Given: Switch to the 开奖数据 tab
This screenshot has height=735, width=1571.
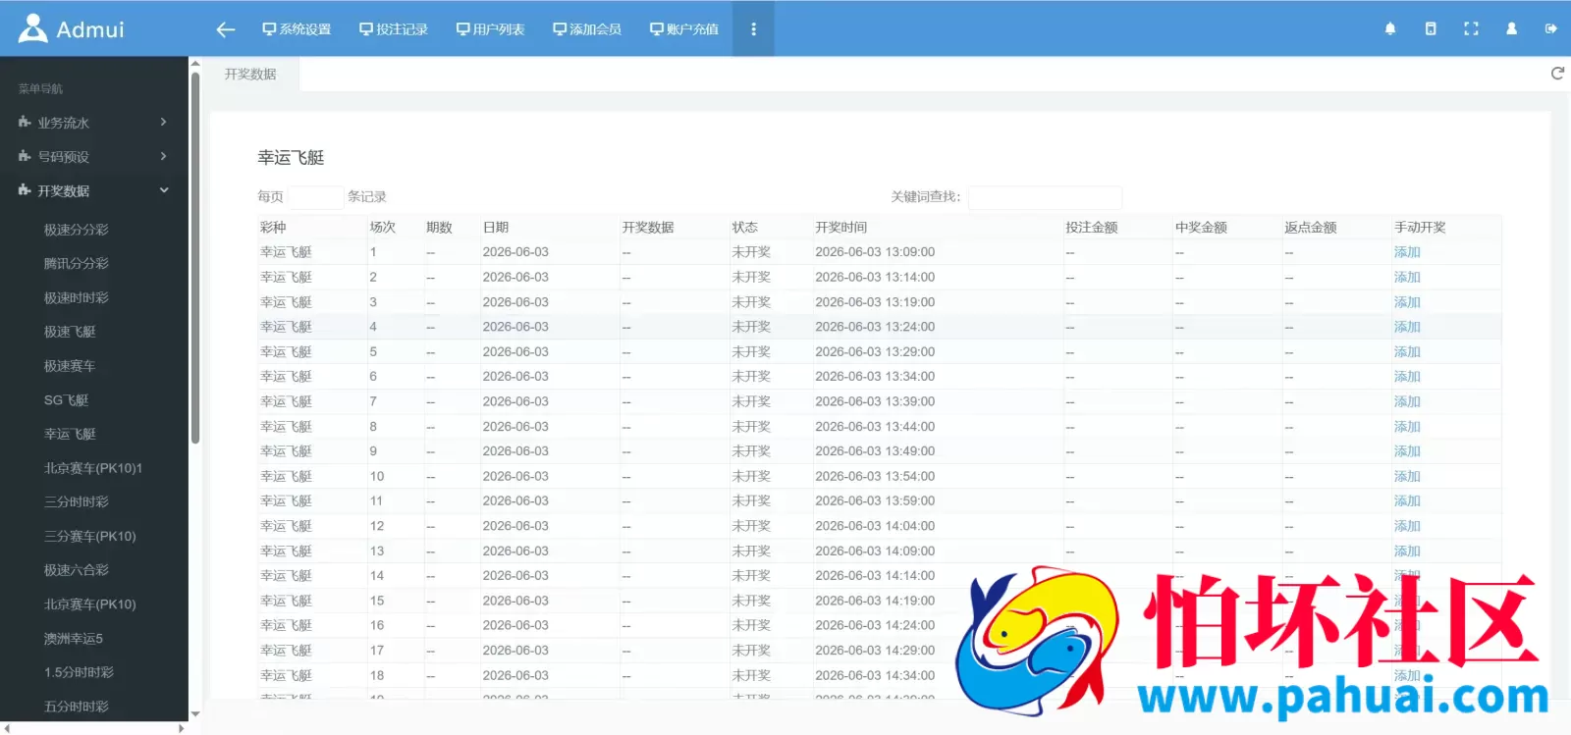Looking at the screenshot, I should pyautogui.click(x=250, y=75).
